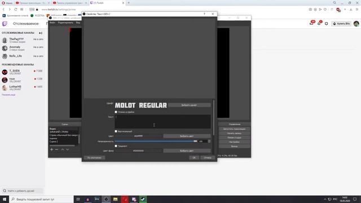This screenshot has width=361, height=203.
Task: Click the Twitch logo home icon
Action: (x=5, y=24)
